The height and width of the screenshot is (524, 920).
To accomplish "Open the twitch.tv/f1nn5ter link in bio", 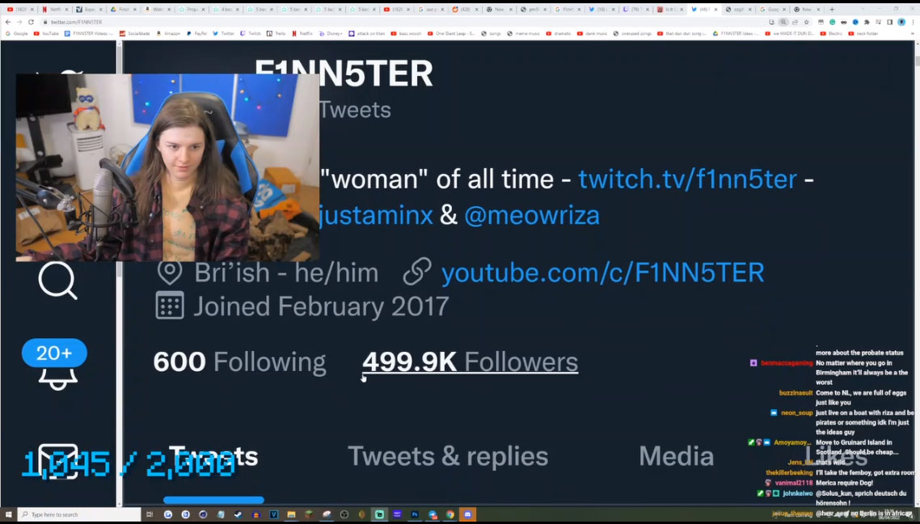I will click(687, 179).
